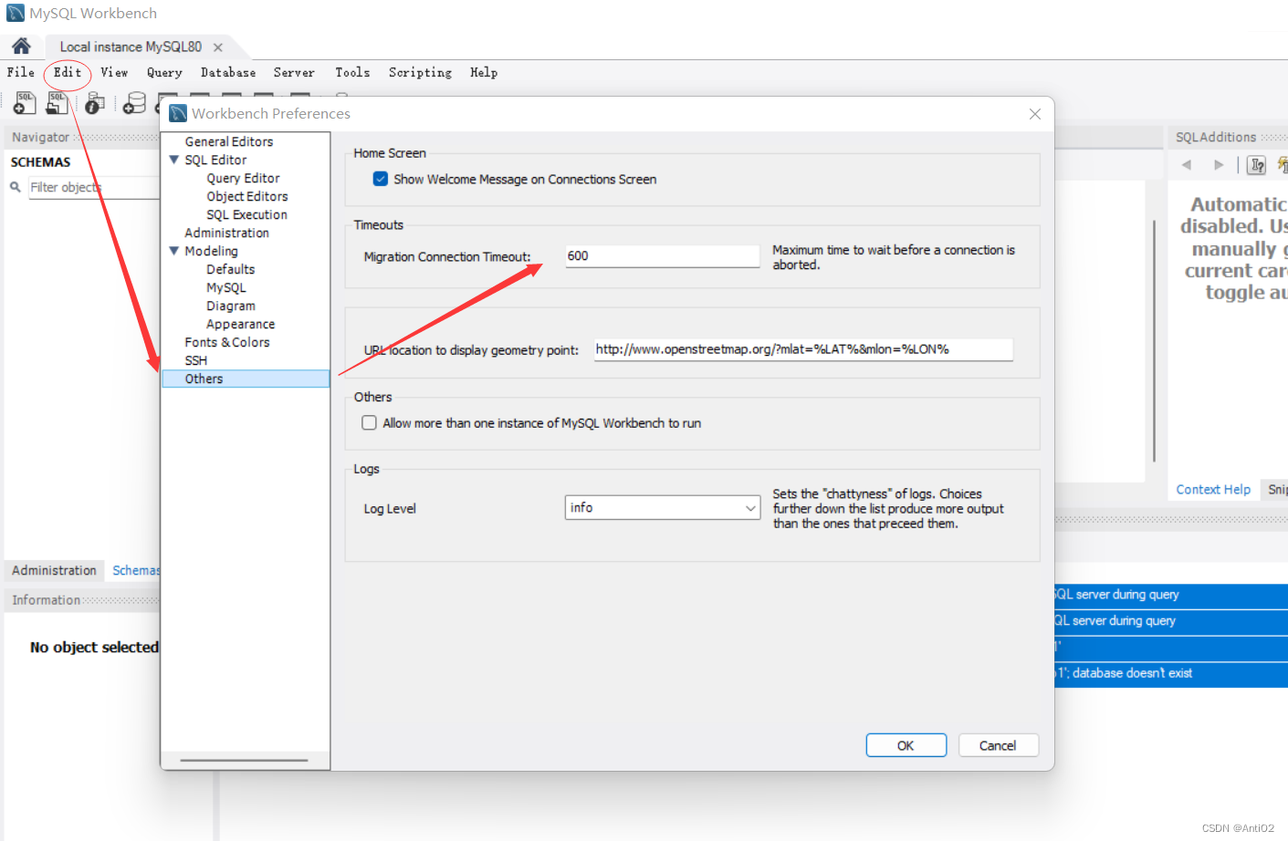The image size is (1288, 841).
Task: Click the Migration Connection Timeout field
Action: tap(663, 256)
